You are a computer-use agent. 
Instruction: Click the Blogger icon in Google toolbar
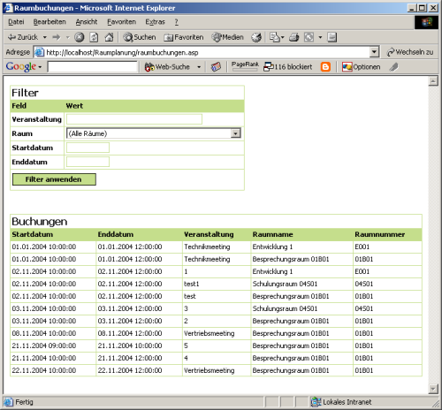coord(325,67)
